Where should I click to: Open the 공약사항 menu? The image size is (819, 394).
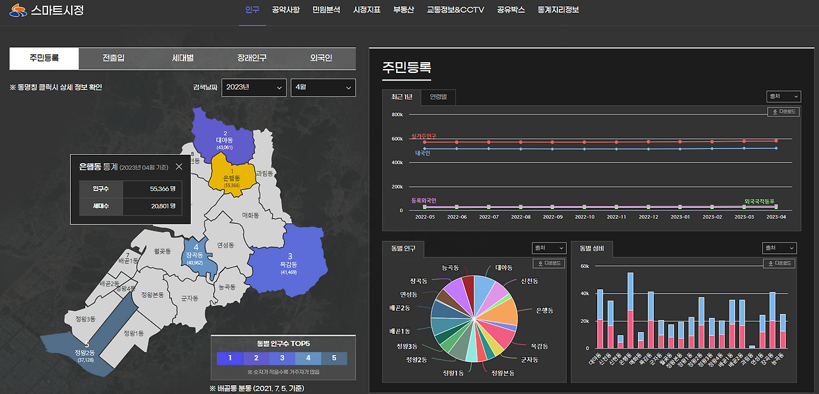pos(285,10)
